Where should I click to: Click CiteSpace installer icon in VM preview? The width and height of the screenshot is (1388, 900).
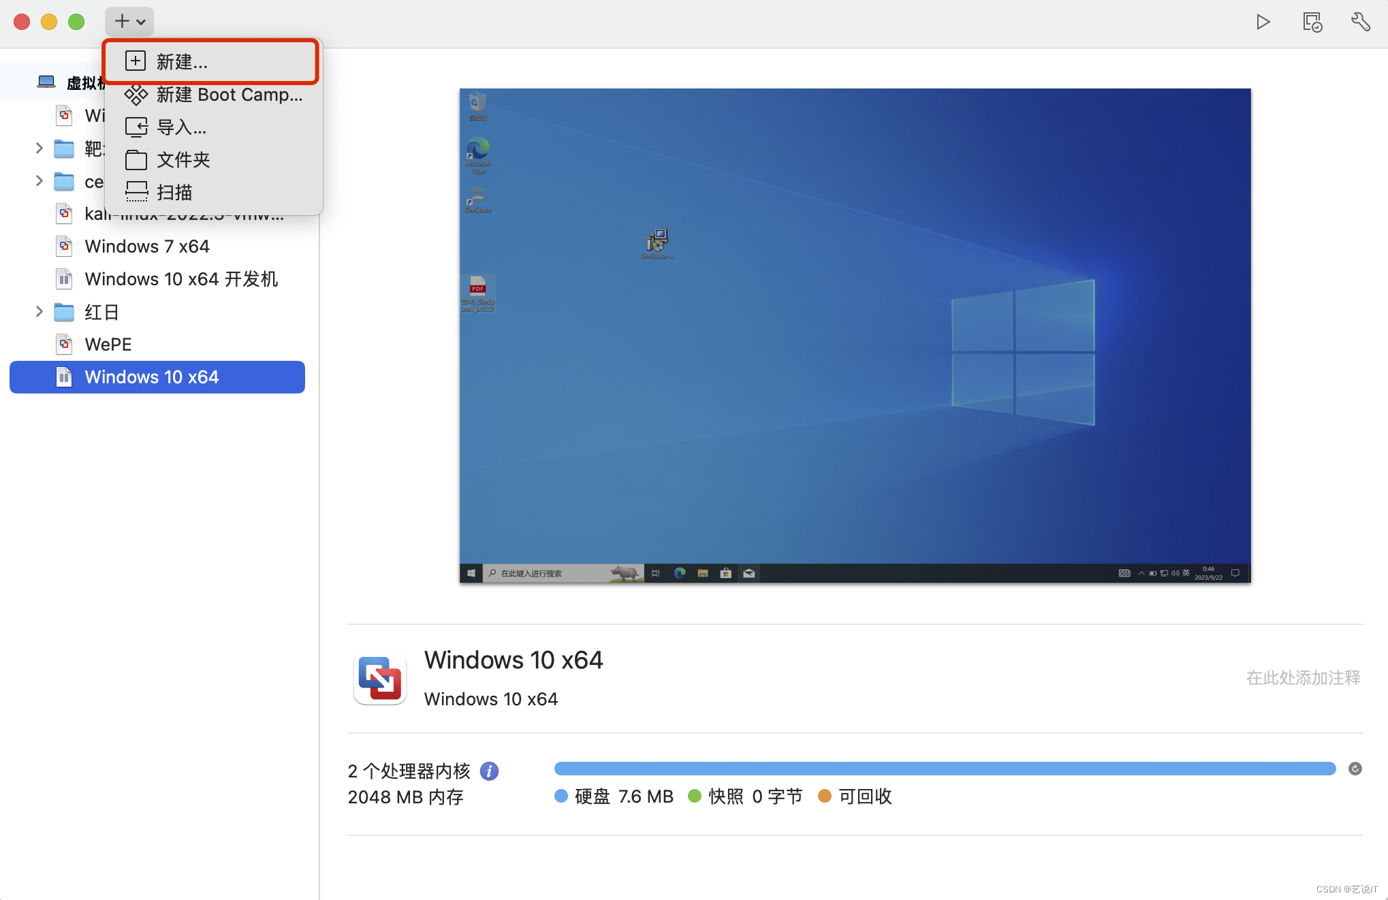tap(657, 243)
